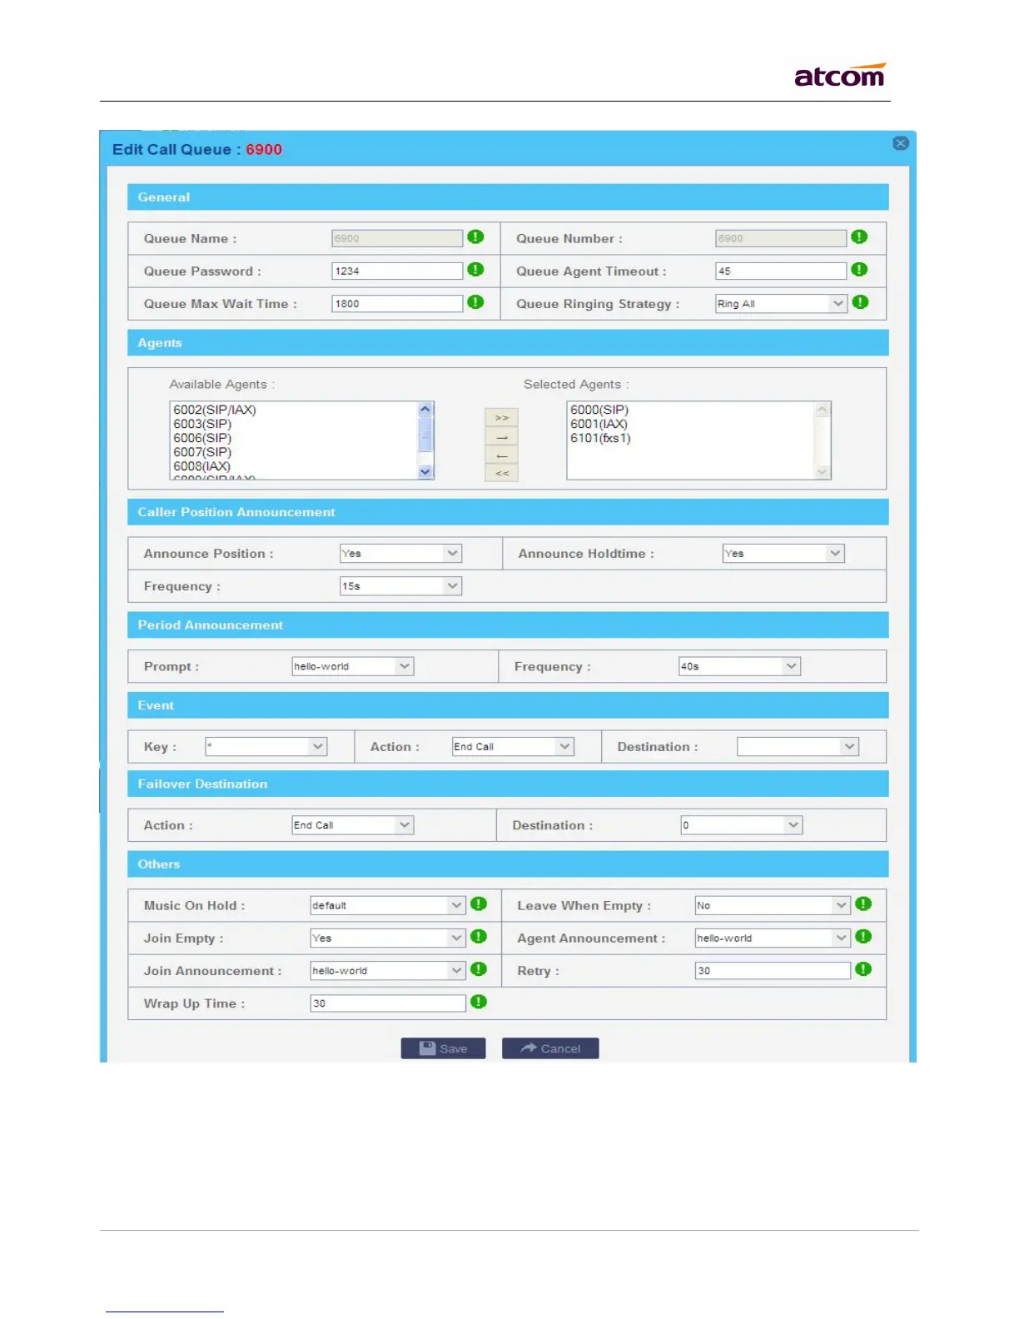
Task: Select 6003(SIP) in Available Agents list
Action: click(202, 424)
